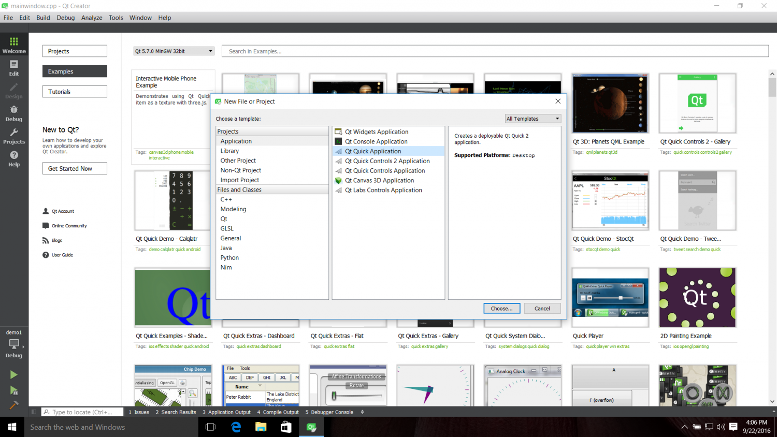The image size is (777, 437).
Task: Open Debug mode in sidebar
Action: click(14, 113)
